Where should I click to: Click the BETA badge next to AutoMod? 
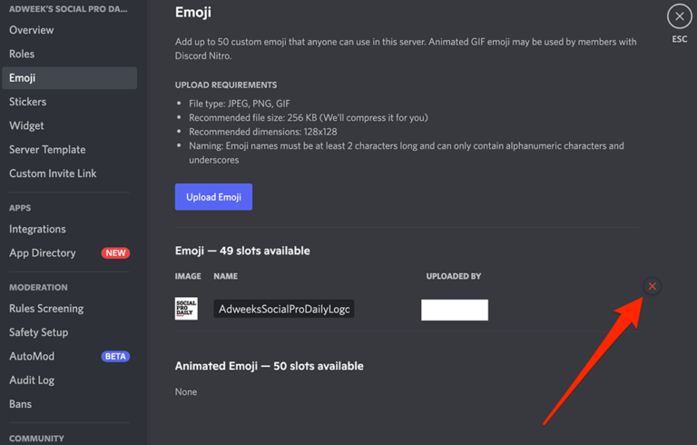coord(115,357)
